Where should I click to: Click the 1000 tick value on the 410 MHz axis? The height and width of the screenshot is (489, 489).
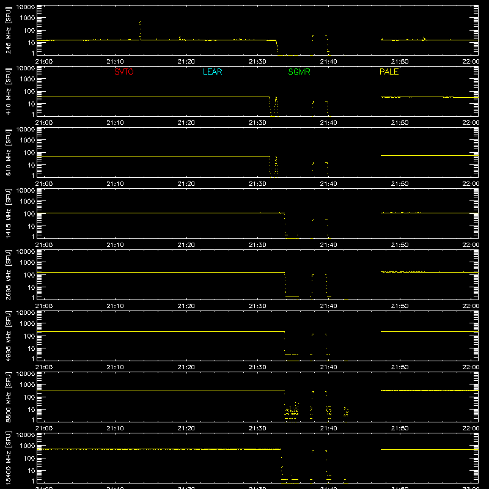click(x=28, y=79)
